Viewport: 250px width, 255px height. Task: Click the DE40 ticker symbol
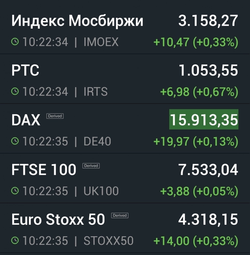click(x=97, y=141)
